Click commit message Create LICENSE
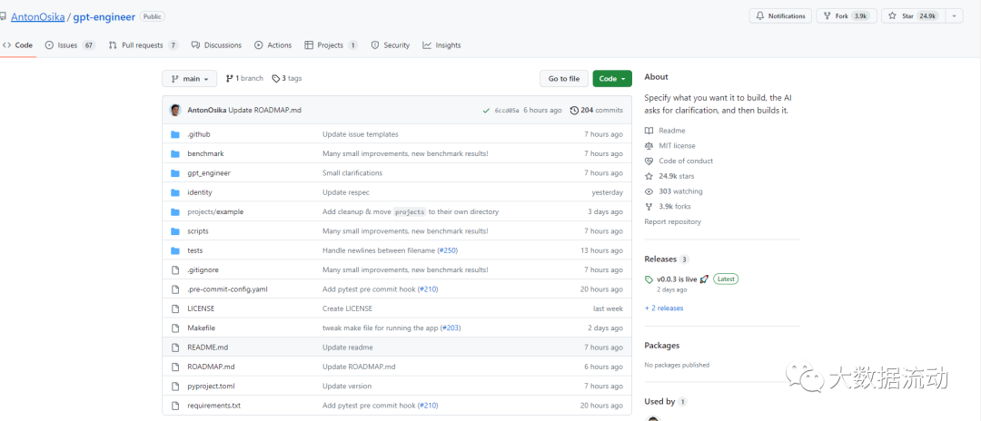This screenshot has width=981, height=421. (x=347, y=308)
